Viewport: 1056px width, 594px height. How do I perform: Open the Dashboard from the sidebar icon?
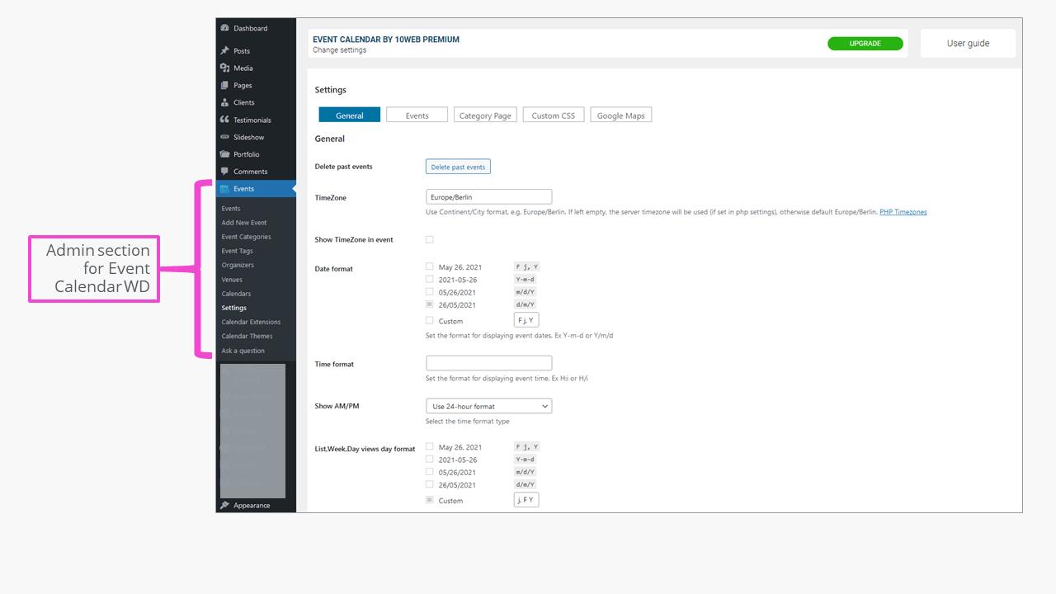point(224,27)
